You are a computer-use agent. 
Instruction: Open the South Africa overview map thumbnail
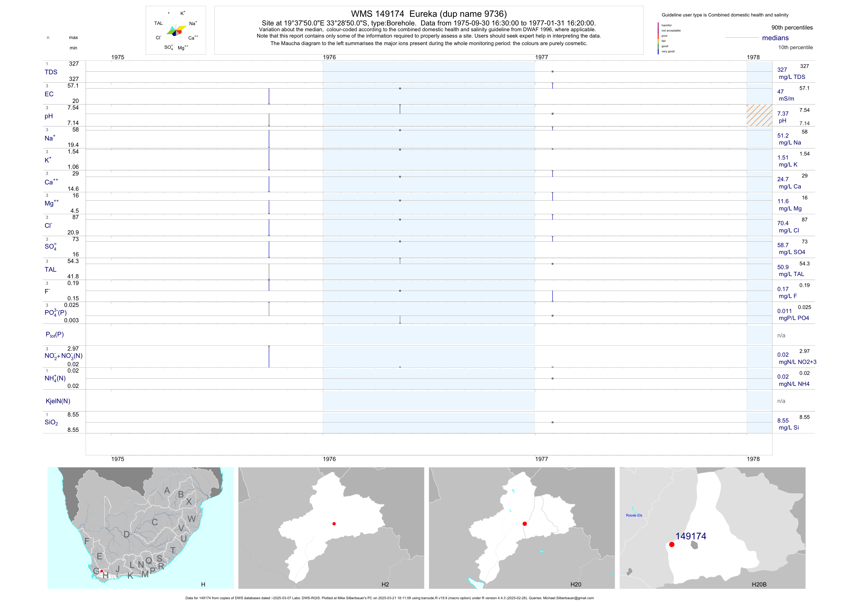[x=140, y=528]
